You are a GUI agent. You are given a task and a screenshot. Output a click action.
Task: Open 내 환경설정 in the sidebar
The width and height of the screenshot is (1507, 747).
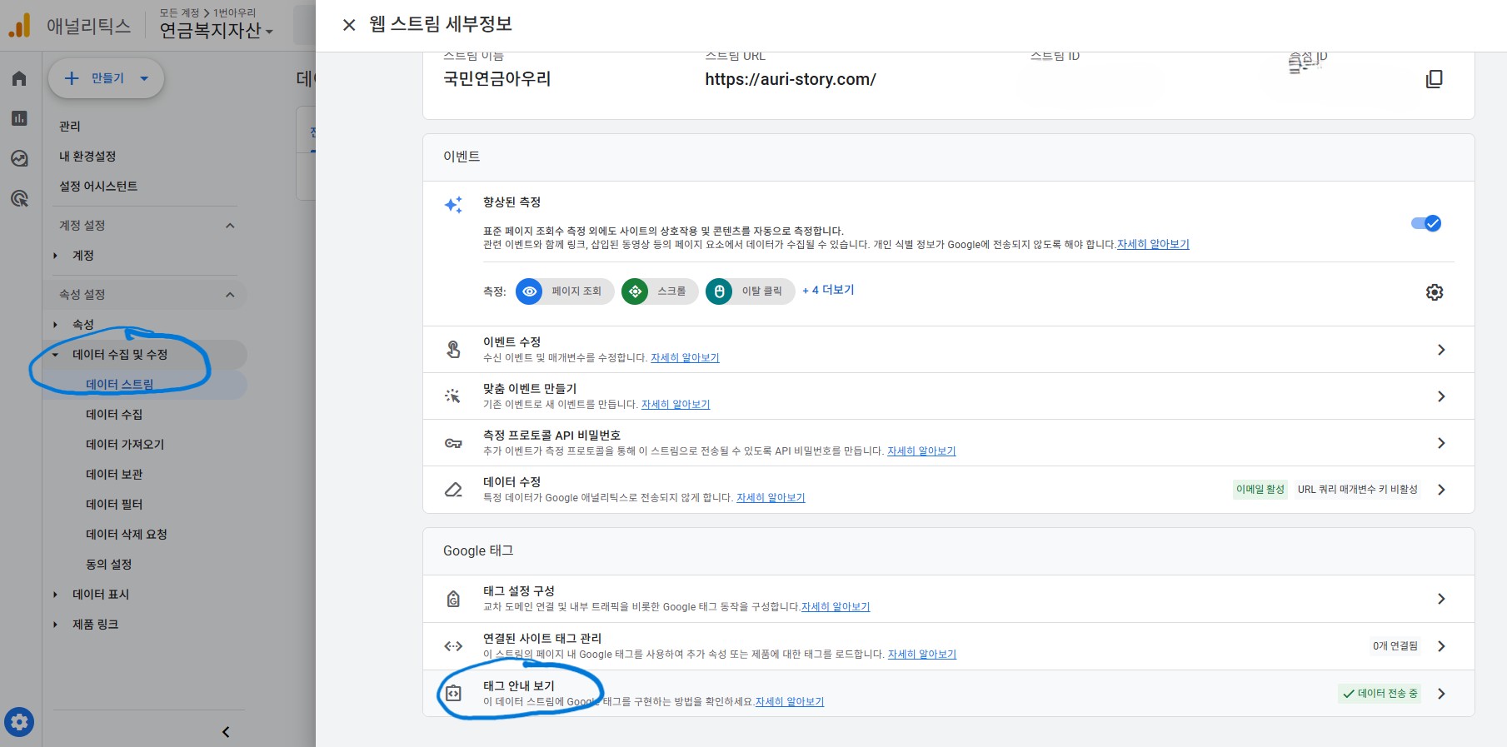[x=87, y=157]
